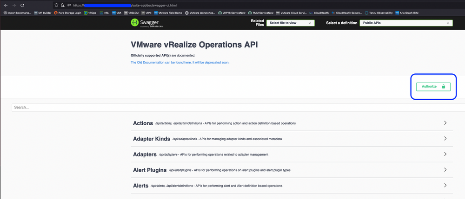Open the CloudHealth Secure bookmark

tap(347, 13)
